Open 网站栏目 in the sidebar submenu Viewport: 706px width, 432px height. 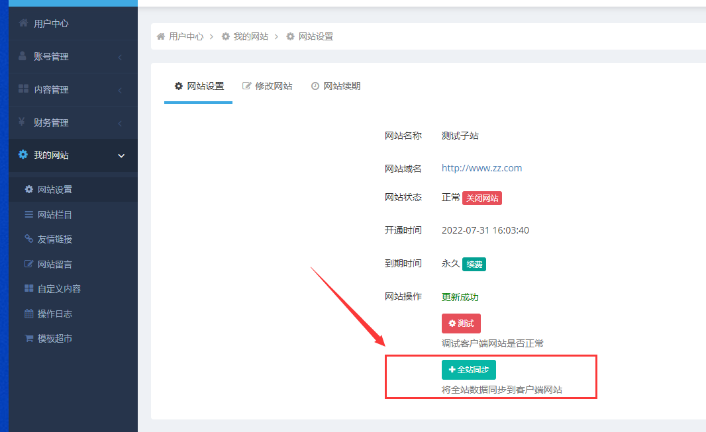pos(73,214)
